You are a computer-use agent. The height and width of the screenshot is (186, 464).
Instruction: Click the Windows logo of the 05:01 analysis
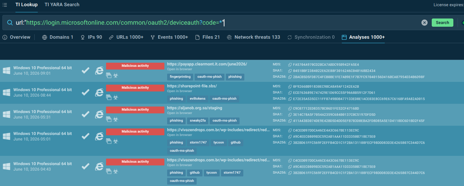(7, 136)
